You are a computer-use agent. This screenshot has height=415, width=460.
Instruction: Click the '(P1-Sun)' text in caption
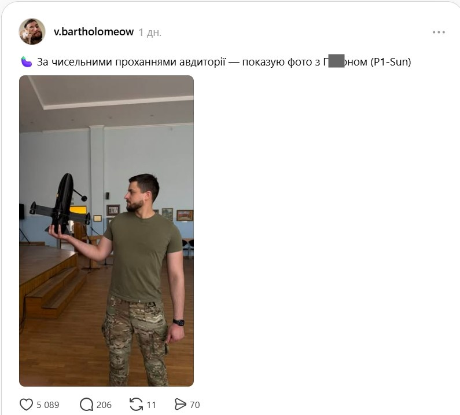tap(391, 62)
